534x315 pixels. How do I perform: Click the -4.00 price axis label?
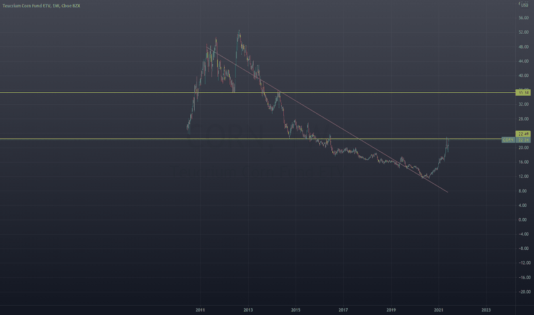(x=523, y=234)
